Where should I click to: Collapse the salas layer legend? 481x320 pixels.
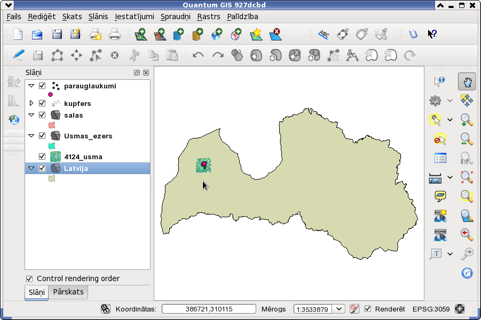coord(31,115)
